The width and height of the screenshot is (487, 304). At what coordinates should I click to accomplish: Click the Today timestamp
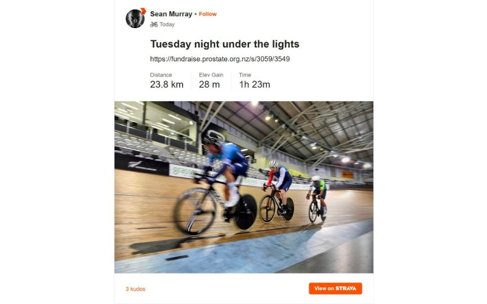167,25
